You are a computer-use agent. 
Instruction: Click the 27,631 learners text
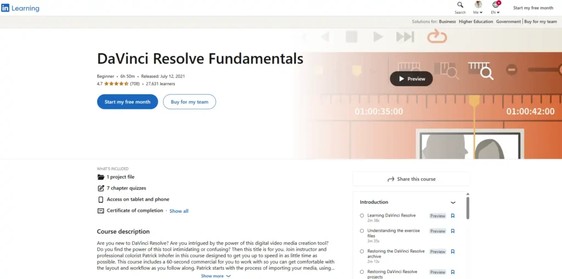161,84
